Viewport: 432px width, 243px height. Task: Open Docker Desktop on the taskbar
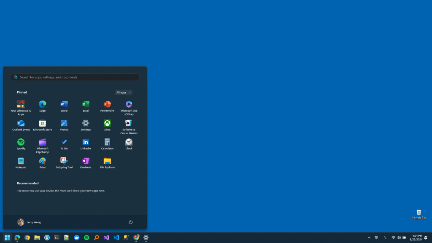point(77,238)
